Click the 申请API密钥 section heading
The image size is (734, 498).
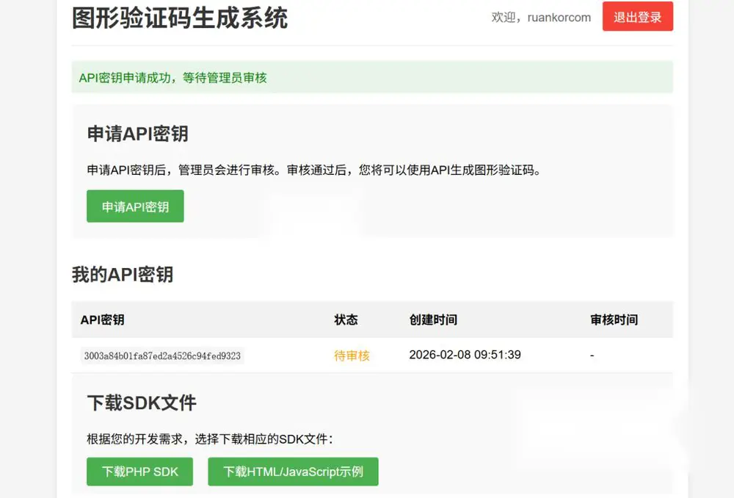[138, 134]
